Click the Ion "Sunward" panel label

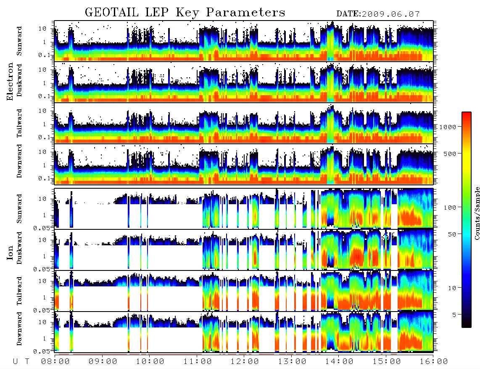19,209
